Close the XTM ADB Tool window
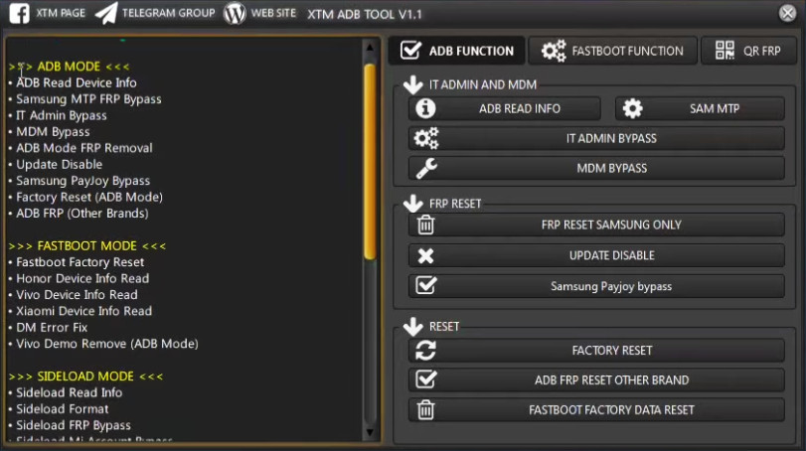The height and width of the screenshot is (451, 806). [x=787, y=13]
